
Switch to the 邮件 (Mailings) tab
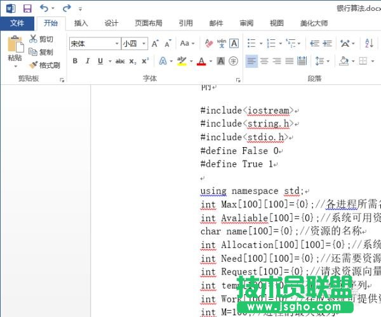click(x=216, y=23)
